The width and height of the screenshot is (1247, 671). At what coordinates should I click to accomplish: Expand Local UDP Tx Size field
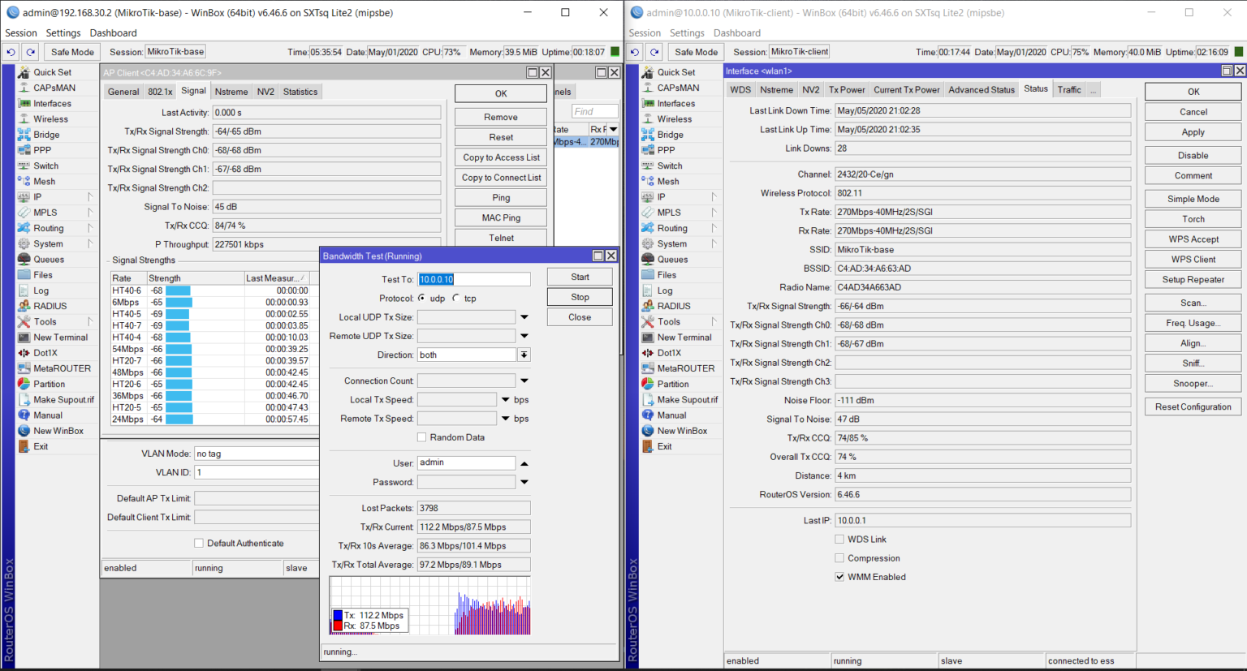click(x=524, y=317)
